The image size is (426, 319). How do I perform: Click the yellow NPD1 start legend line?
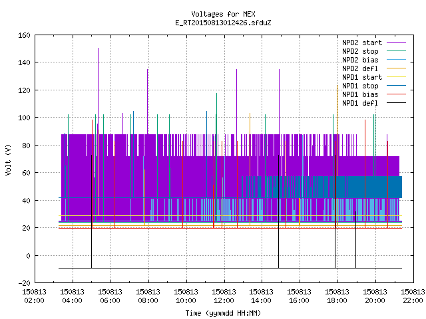click(396, 77)
